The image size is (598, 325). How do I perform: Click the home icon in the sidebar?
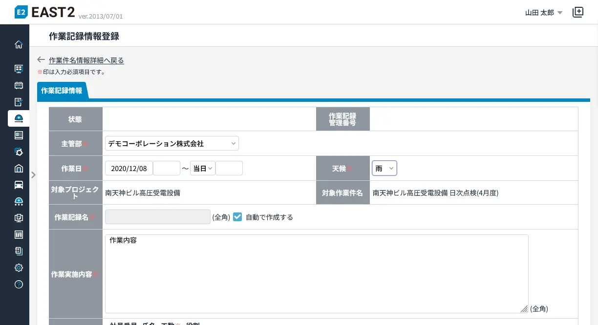(19, 45)
